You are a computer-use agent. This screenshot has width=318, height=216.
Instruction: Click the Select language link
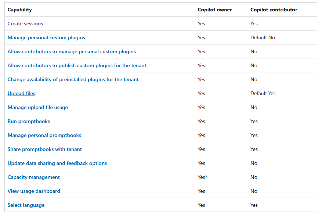coord(26,205)
